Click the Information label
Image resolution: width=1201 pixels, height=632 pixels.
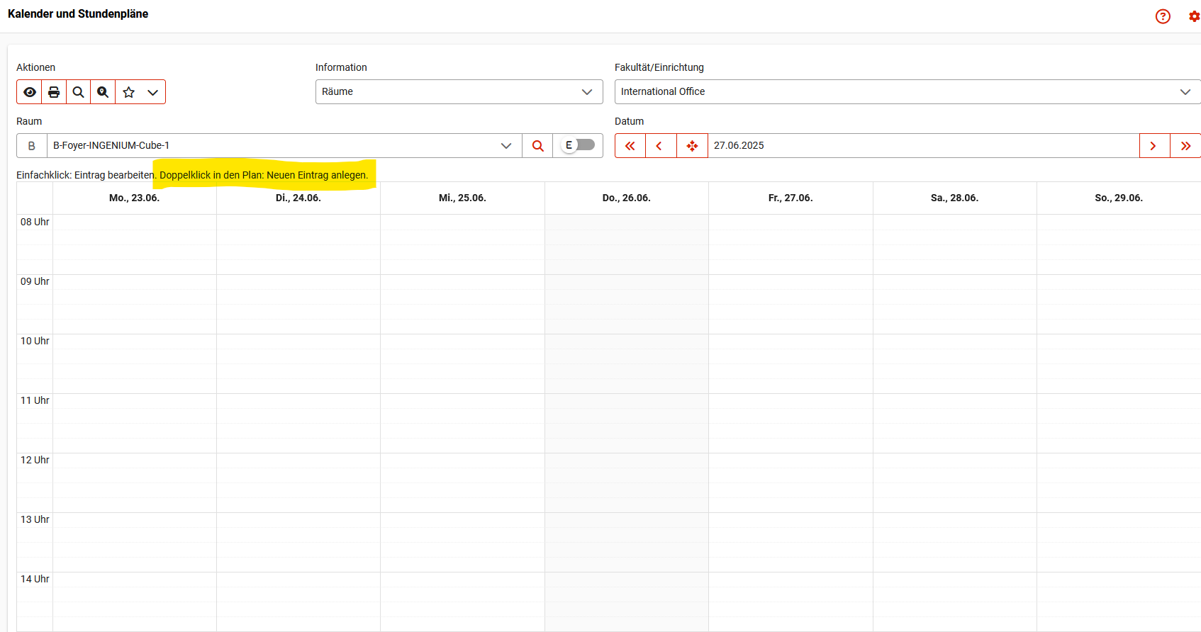(x=341, y=67)
